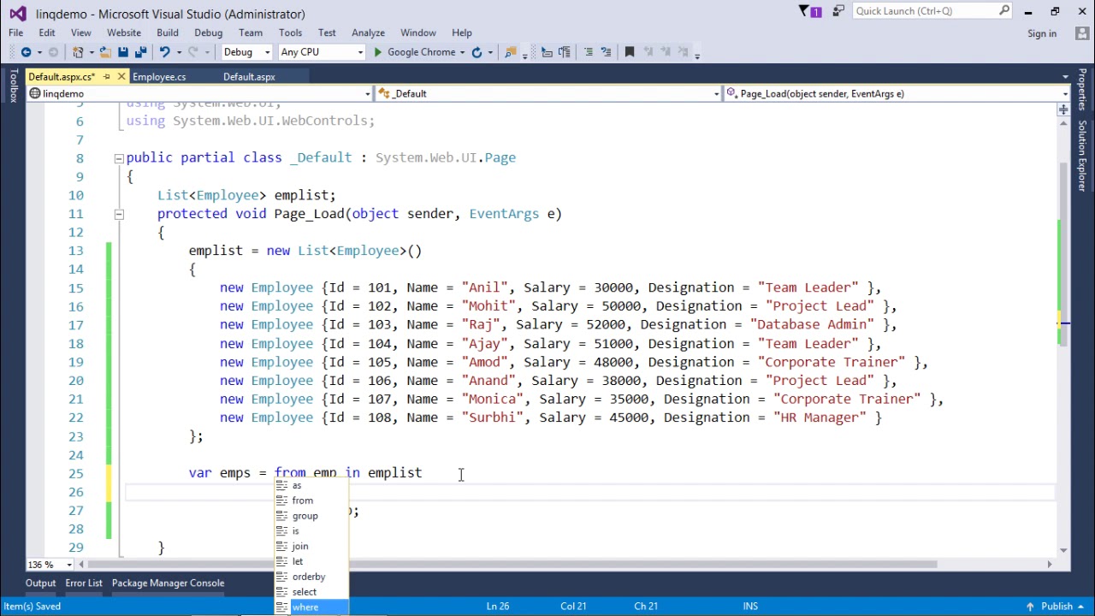
Task: Click the Navigate Backward arrow icon
Action: point(26,52)
